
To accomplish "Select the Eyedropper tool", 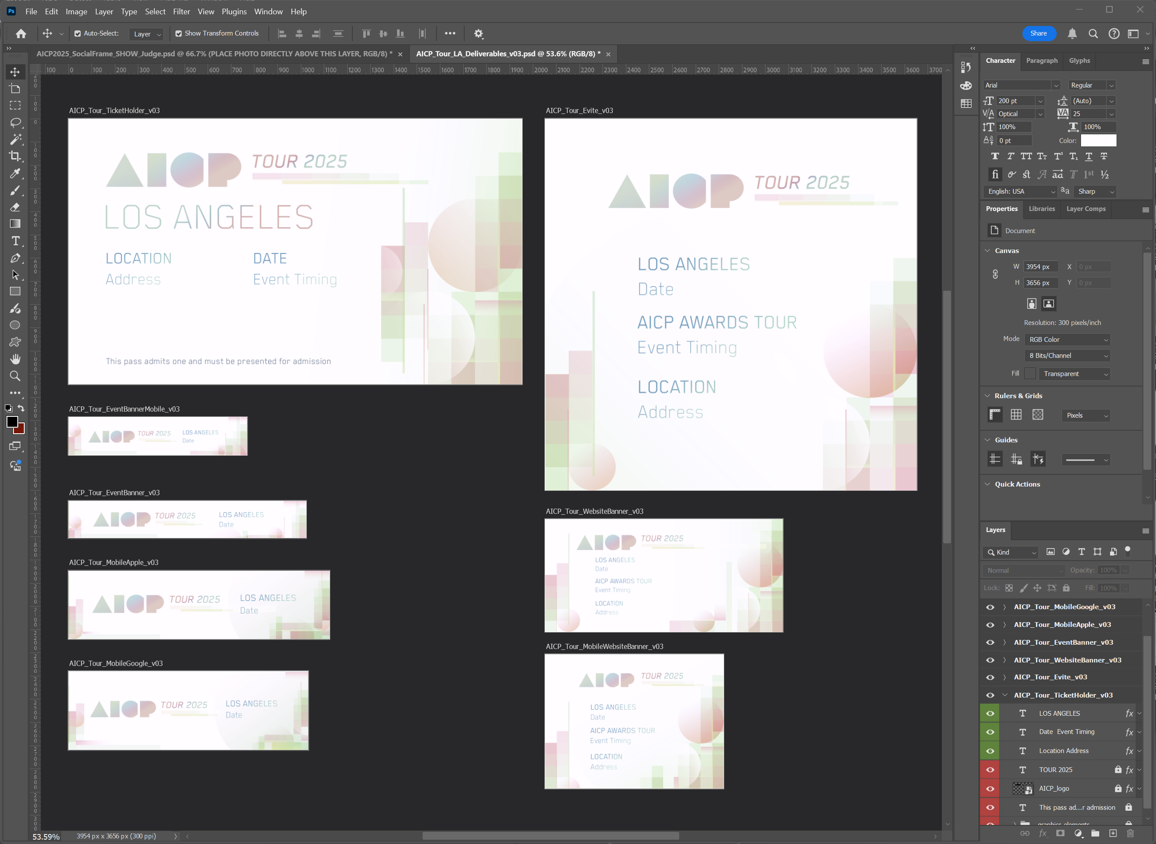I will coord(15,173).
